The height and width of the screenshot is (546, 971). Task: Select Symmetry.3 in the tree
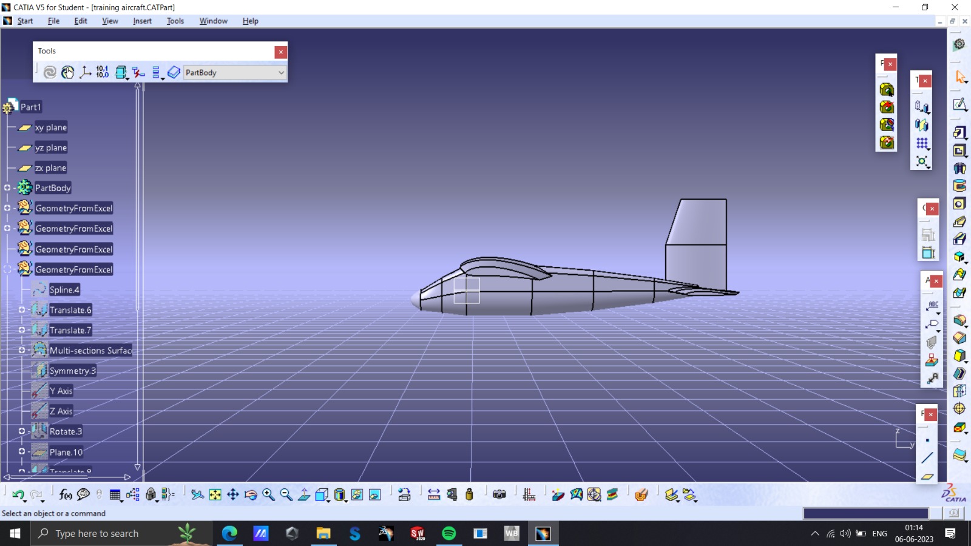click(x=72, y=371)
